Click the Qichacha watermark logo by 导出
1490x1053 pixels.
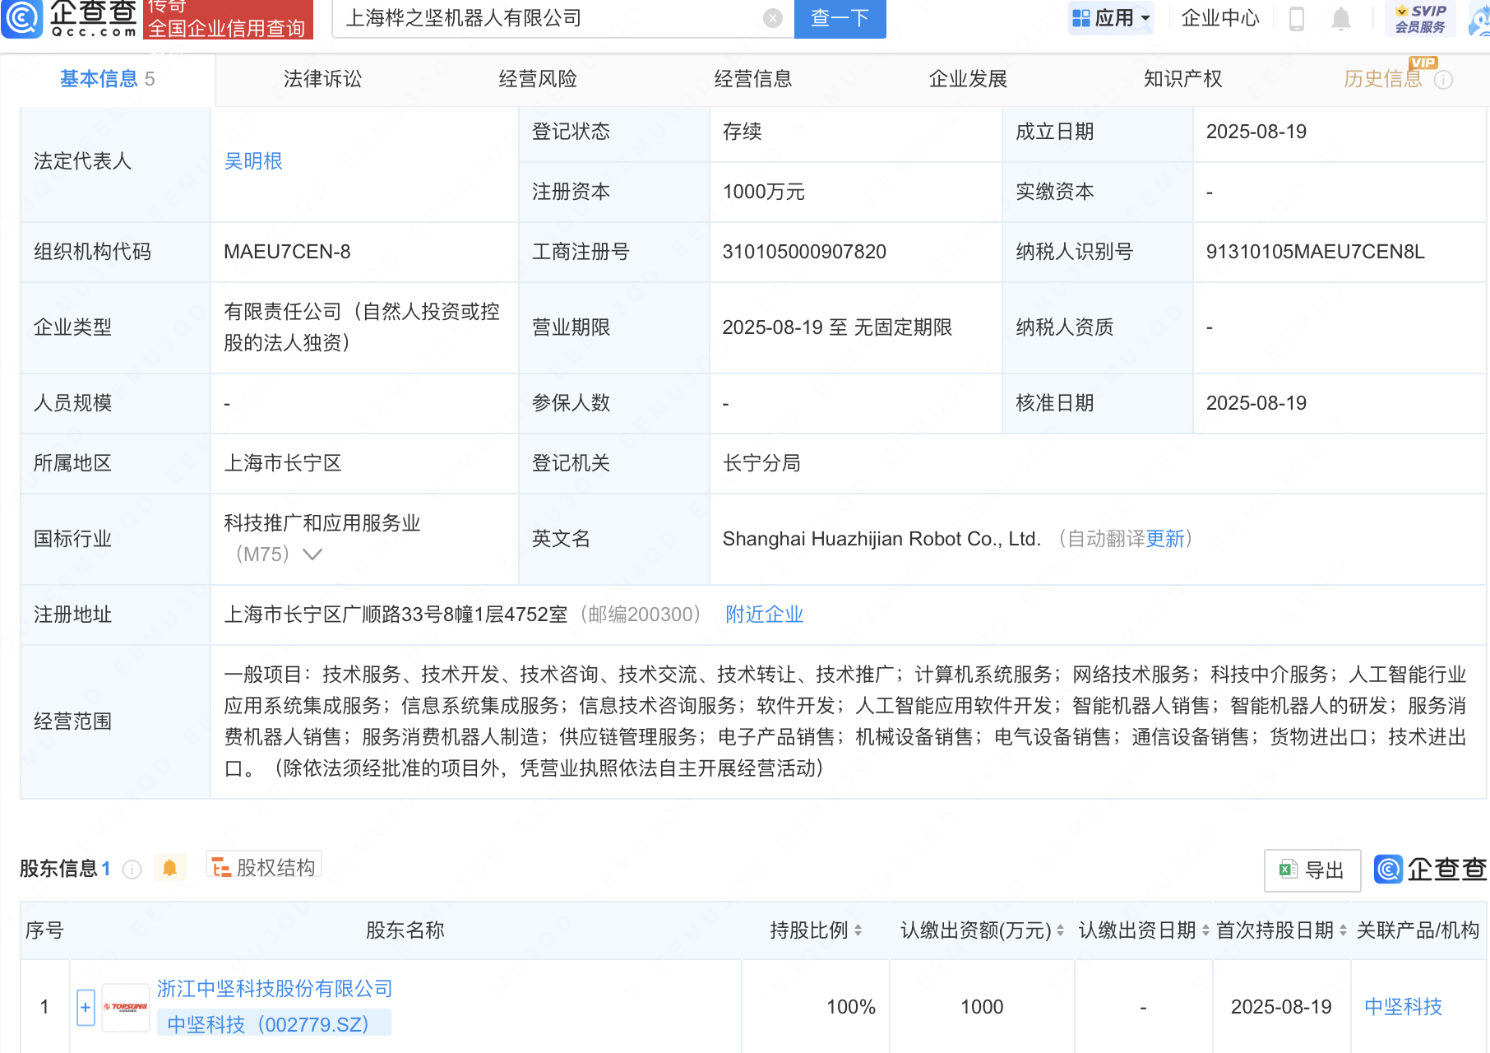tap(1430, 870)
